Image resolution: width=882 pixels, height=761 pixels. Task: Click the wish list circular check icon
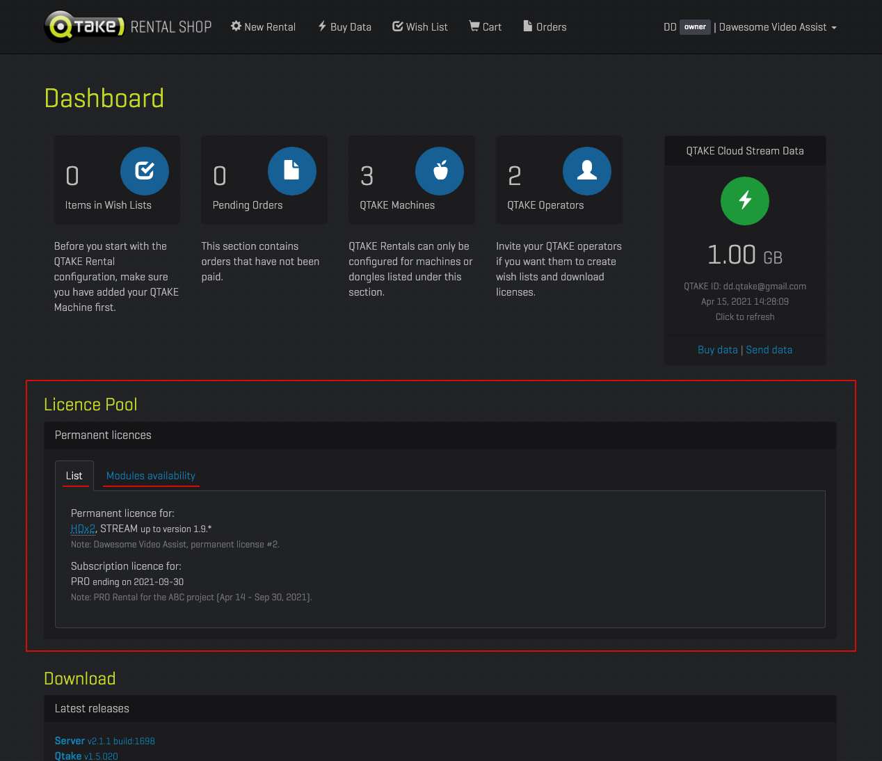pos(145,171)
